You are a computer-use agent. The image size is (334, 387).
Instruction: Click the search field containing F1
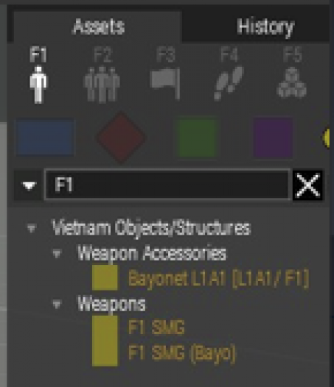point(167,185)
